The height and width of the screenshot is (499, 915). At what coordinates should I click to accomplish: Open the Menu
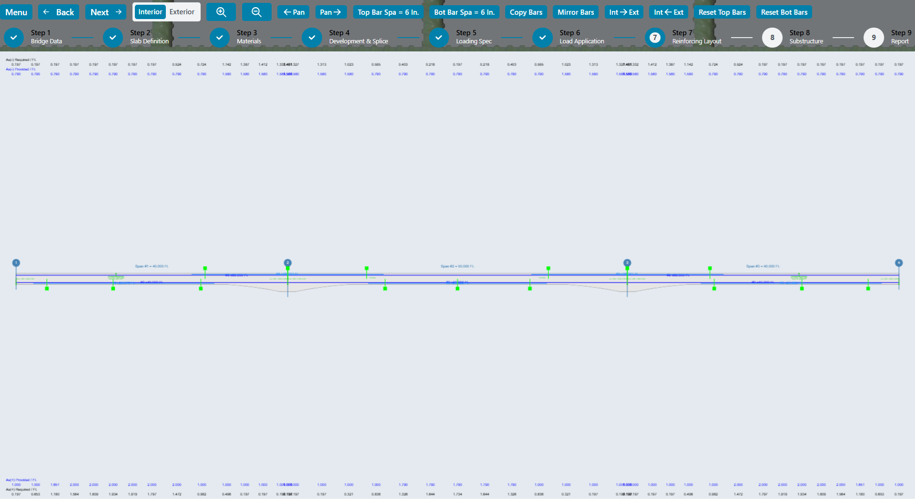coord(17,12)
